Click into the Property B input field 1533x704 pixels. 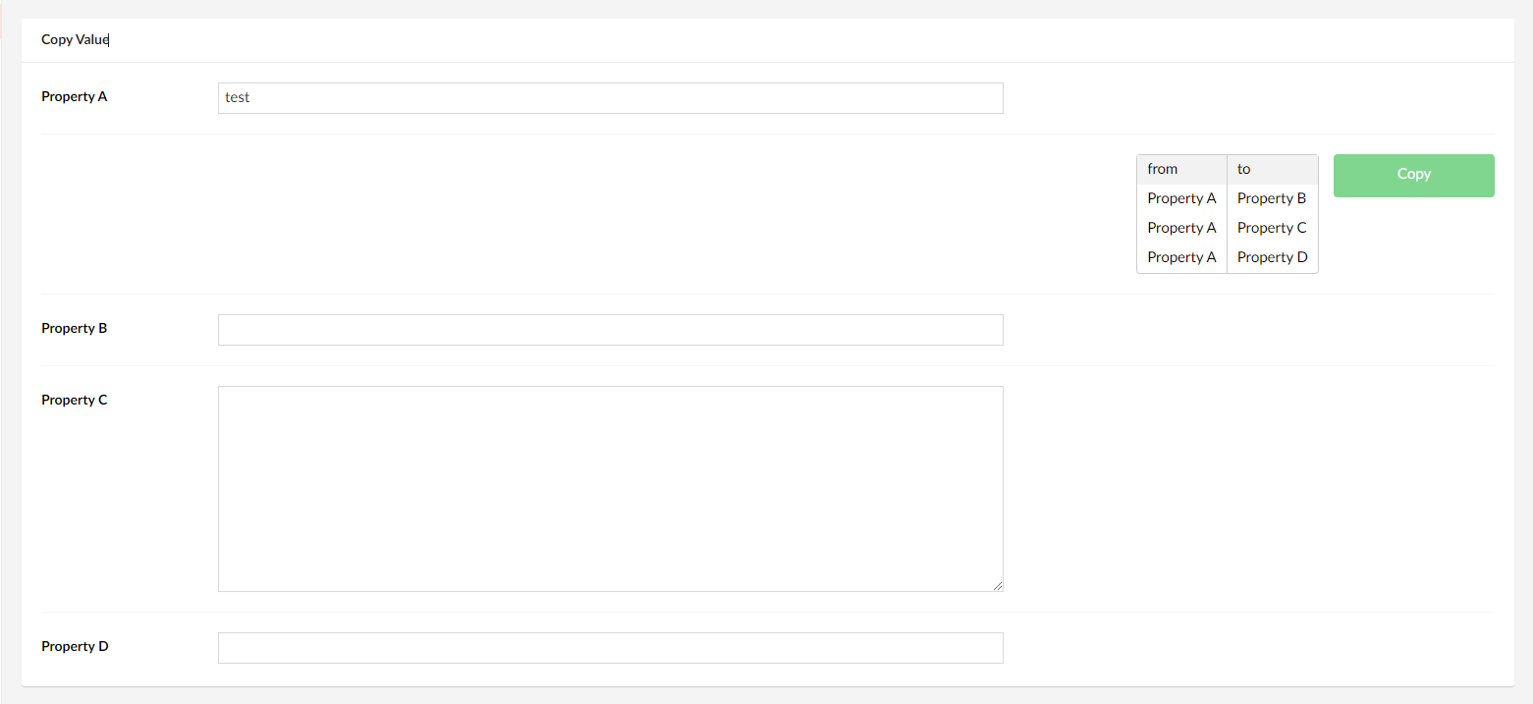609,330
